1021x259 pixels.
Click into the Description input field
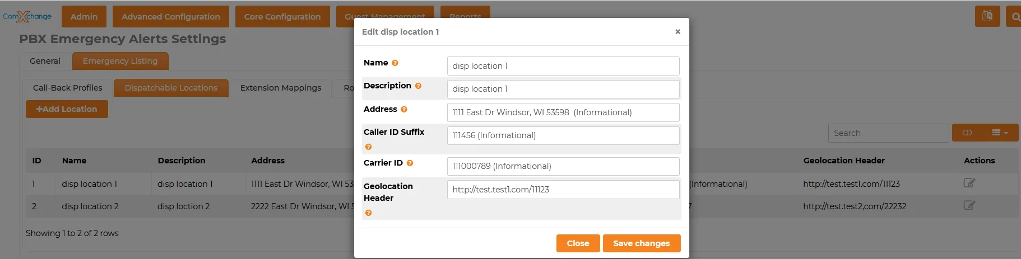click(x=563, y=89)
